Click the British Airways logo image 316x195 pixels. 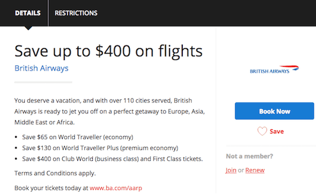pyautogui.click(x=274, y=69)
